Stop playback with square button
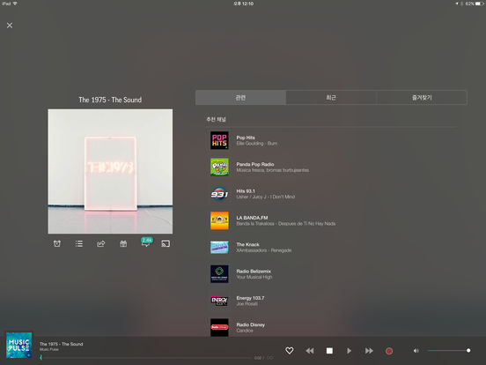 (x=329, y=351)
